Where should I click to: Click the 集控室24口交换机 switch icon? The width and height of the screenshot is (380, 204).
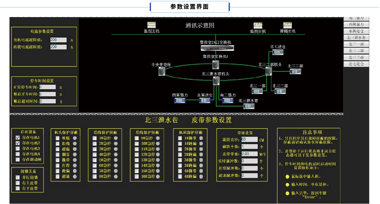[217, 48]
